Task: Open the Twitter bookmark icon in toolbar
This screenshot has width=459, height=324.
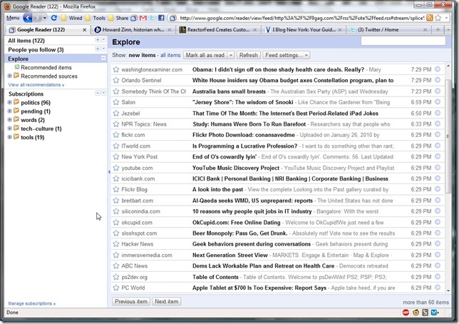Action: tap(153, 18)
